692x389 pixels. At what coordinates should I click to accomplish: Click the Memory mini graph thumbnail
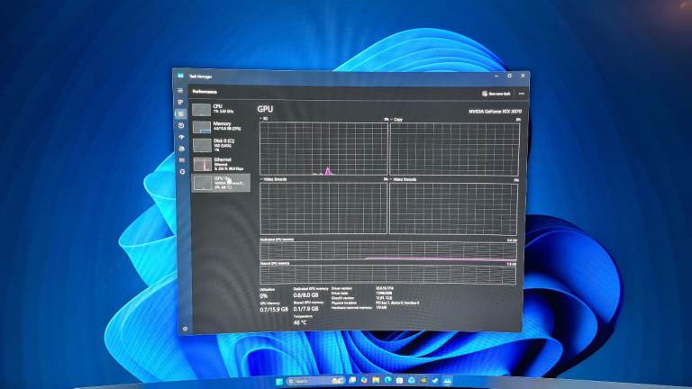click(x=202, y=127)
